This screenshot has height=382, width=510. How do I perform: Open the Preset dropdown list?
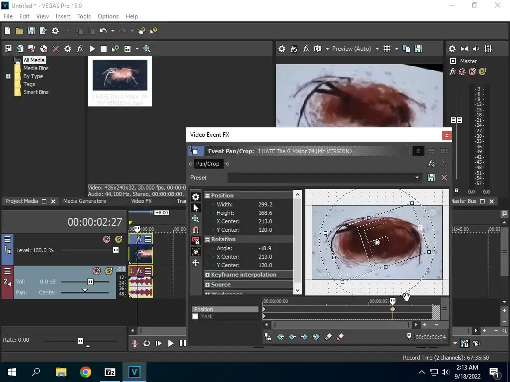(x=417, y=178)
